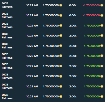Click the profit coin icon in the tenth row
This screenshot has height=102, width=105.
click(x=102, y=97)
